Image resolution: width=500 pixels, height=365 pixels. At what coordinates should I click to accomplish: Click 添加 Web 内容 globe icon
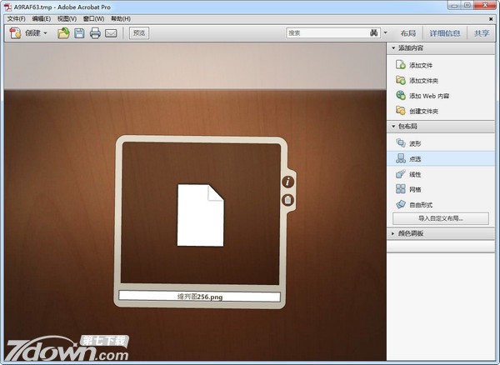pos(401,96)
